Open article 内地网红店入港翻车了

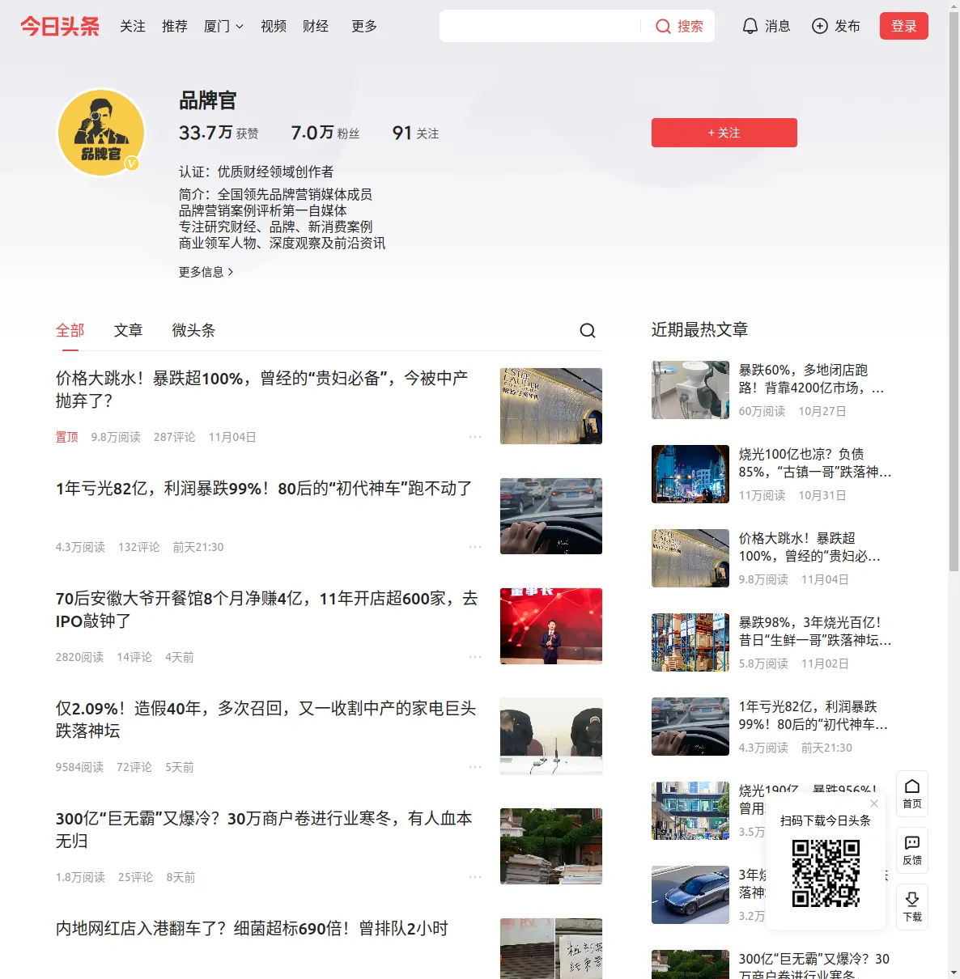pyautogui.click(x=252, y=929)
